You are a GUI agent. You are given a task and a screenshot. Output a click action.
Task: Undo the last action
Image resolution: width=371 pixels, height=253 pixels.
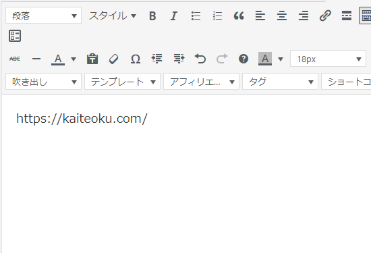pyautogui.click(x=200, y=59)
